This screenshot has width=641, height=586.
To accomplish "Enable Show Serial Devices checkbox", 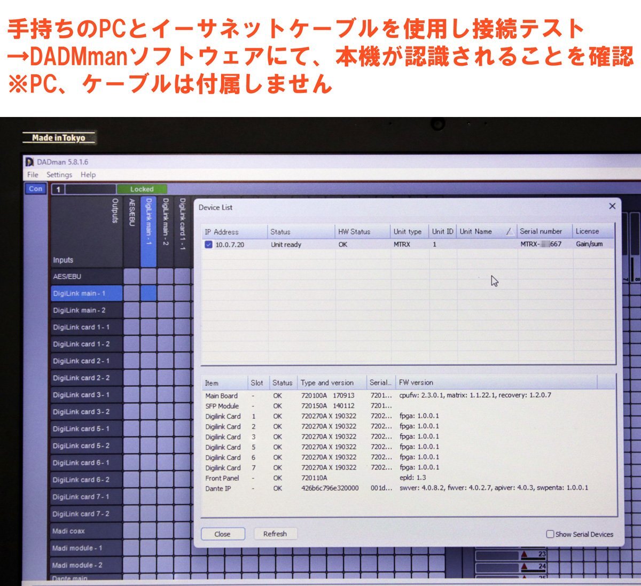I will [550, 534].
